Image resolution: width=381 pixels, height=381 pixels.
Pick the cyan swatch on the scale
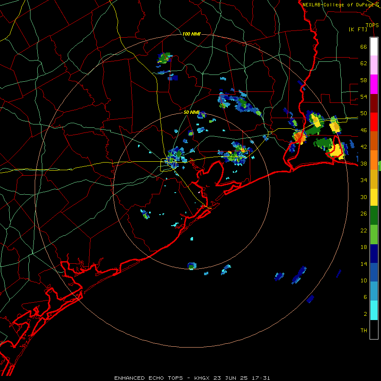click(x=374, y=310)
